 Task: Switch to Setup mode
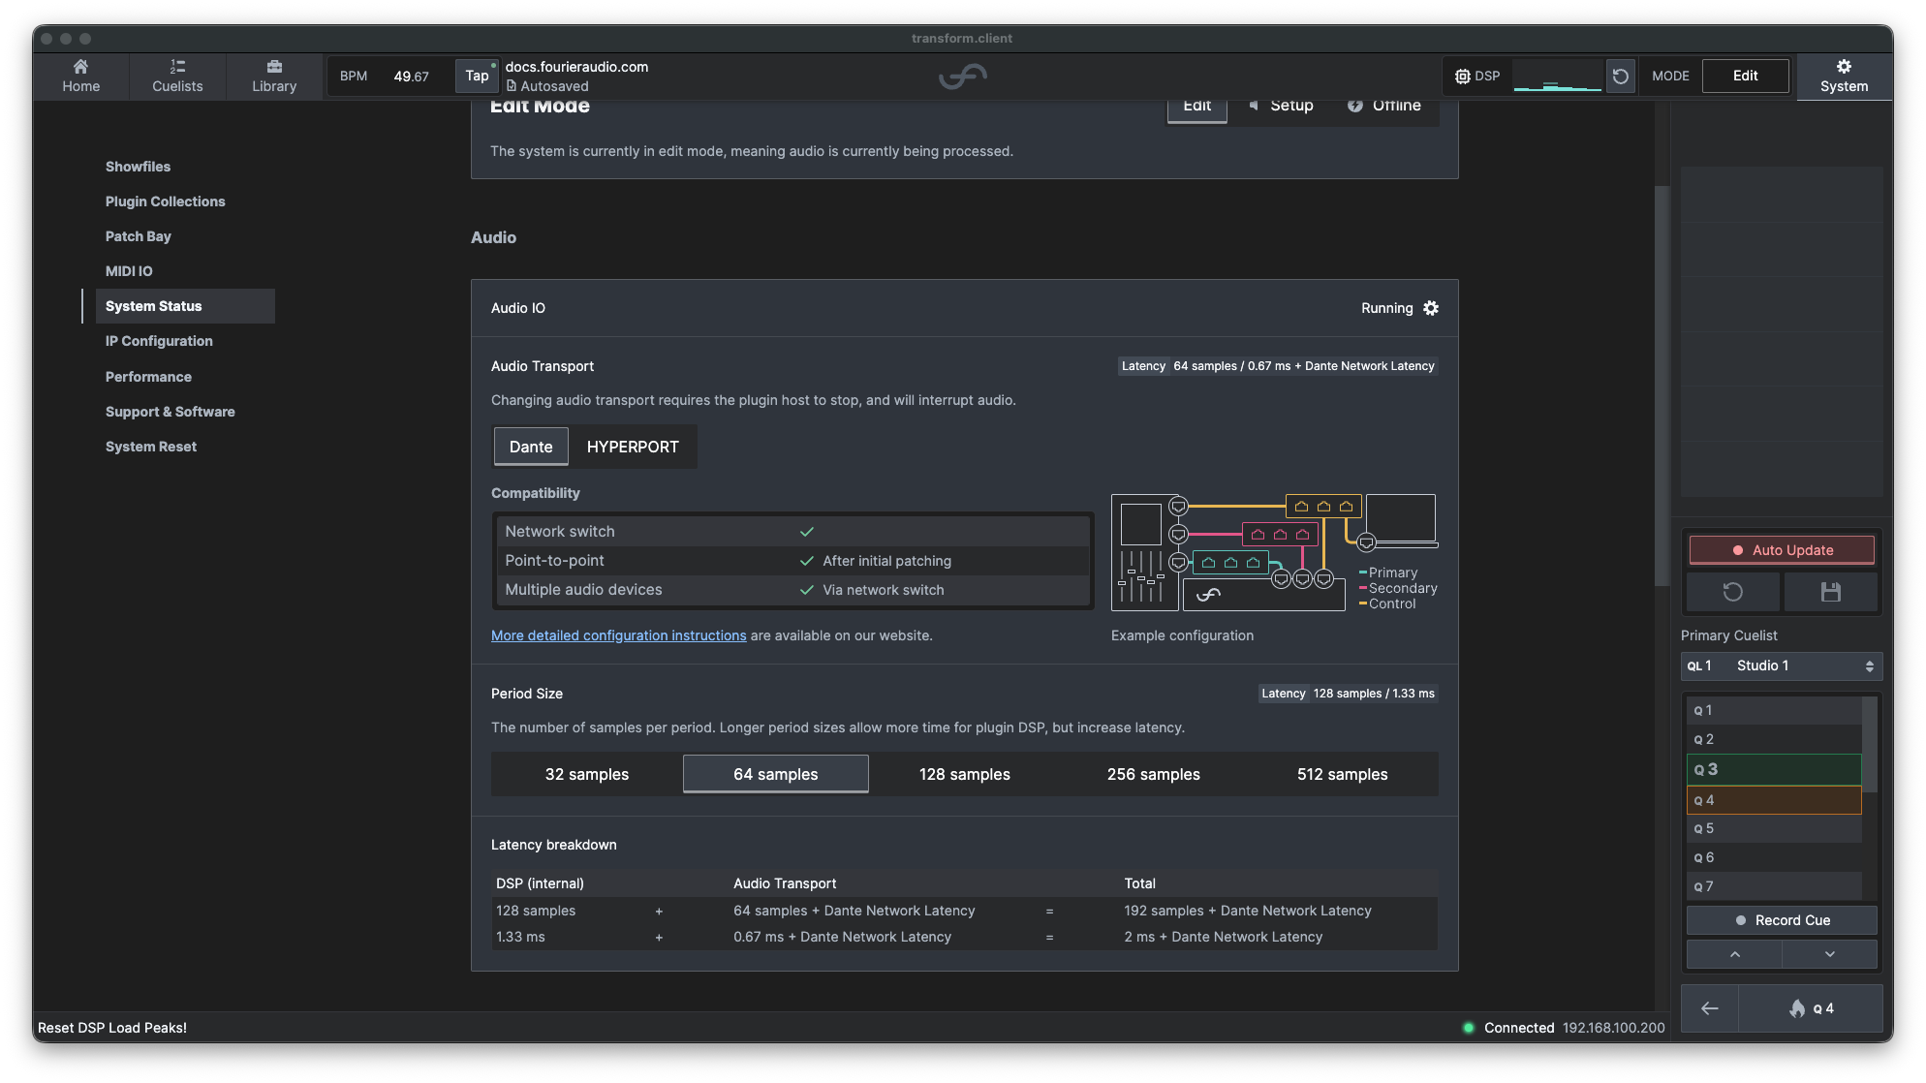click(x=1281, y=106)
